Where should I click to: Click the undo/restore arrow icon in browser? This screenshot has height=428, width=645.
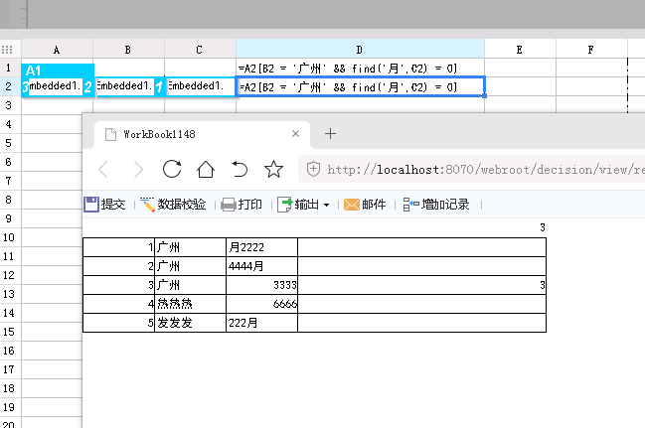click(240, 169)
